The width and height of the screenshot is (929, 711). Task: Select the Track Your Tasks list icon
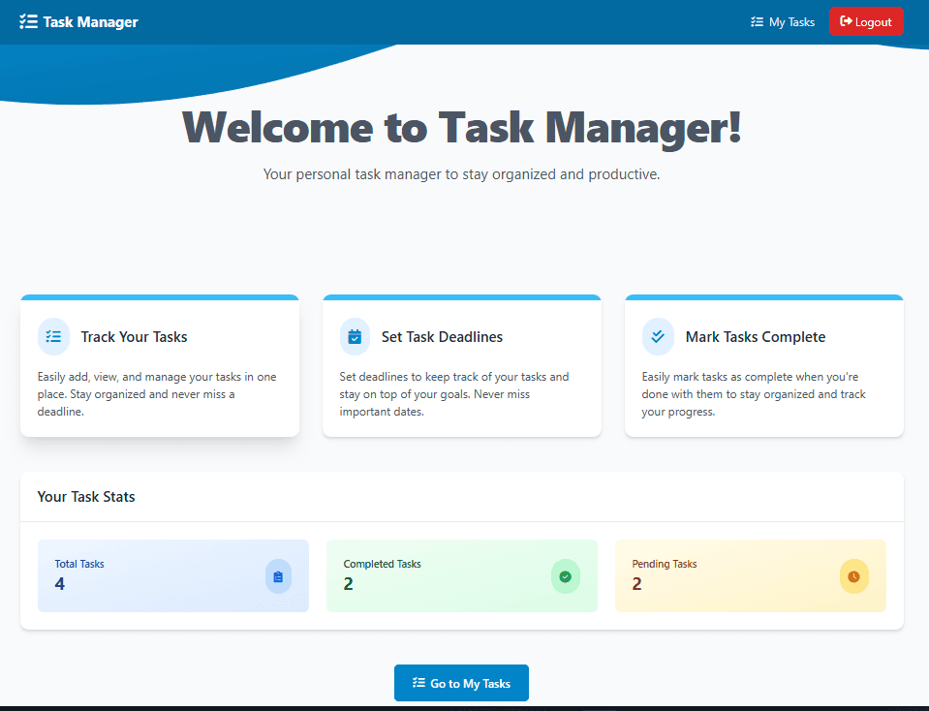tap(53, 336)
